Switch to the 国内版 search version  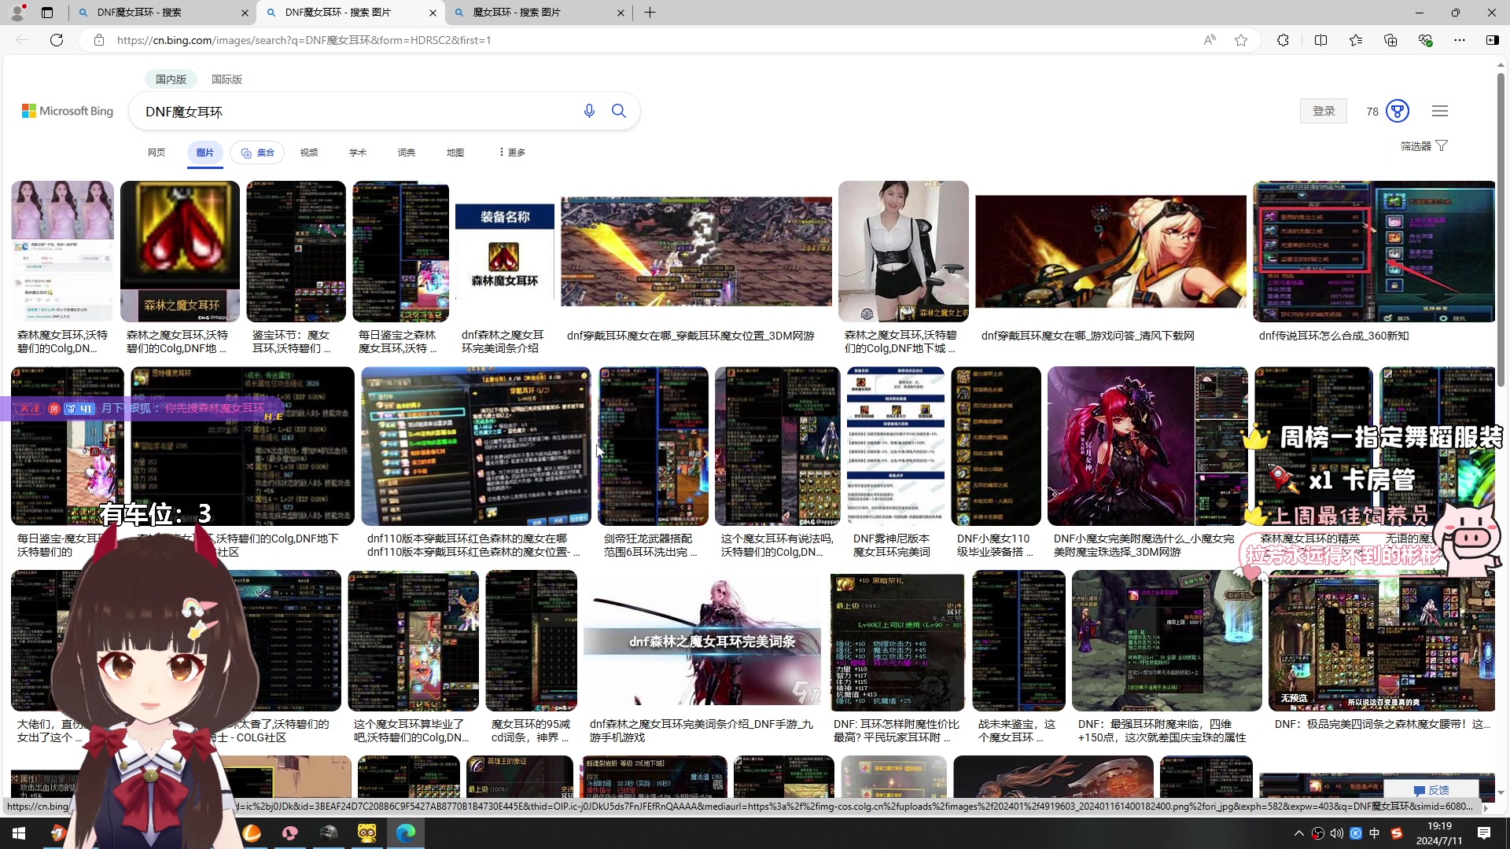(x=171, y=79)
